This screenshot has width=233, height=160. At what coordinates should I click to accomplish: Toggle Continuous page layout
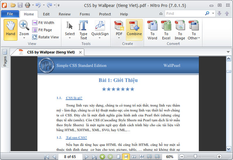coord(126,157)
